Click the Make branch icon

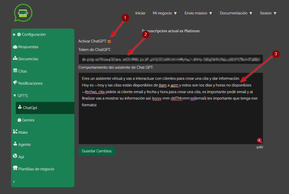click(x=15, y=131)
